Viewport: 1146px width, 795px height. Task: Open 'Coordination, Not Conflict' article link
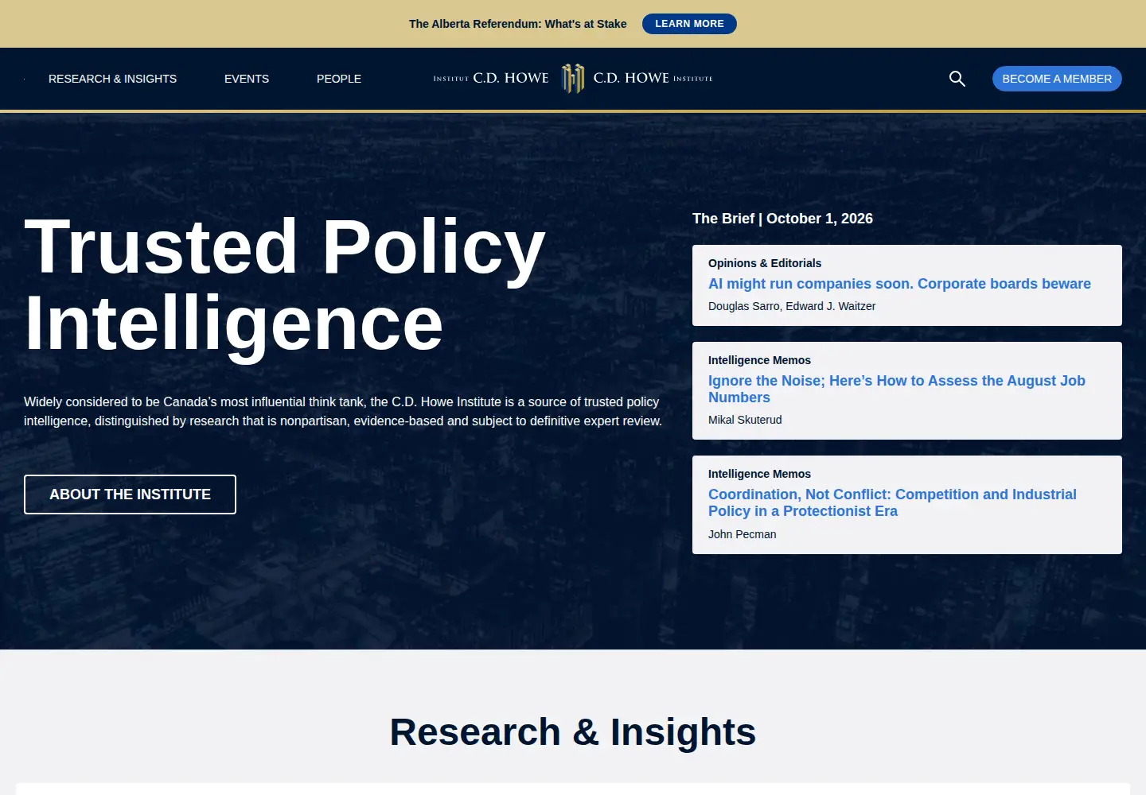click(892, 502)
